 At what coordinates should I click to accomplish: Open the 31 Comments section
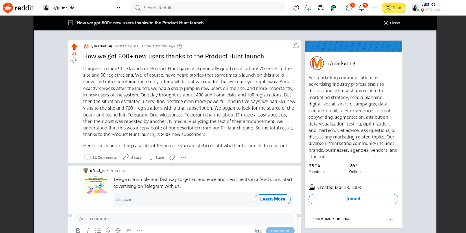pyautogui.click(x=101, y=158)
